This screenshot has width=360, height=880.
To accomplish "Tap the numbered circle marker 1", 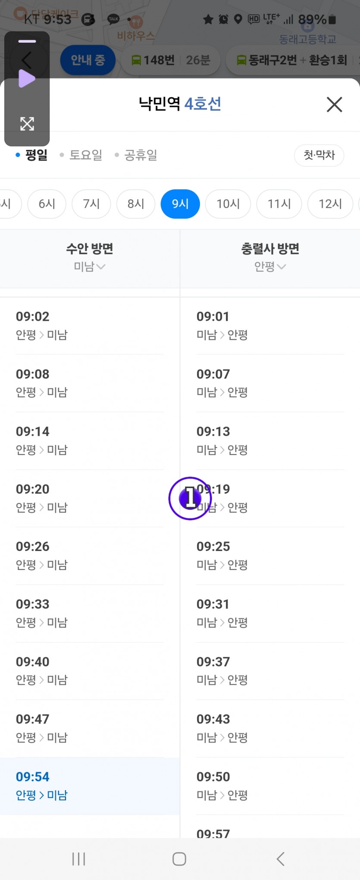I will tap(190, 498).
